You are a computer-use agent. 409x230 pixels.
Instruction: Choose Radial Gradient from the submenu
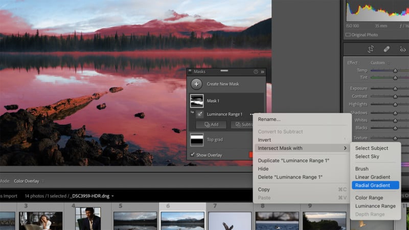[373, 185]
